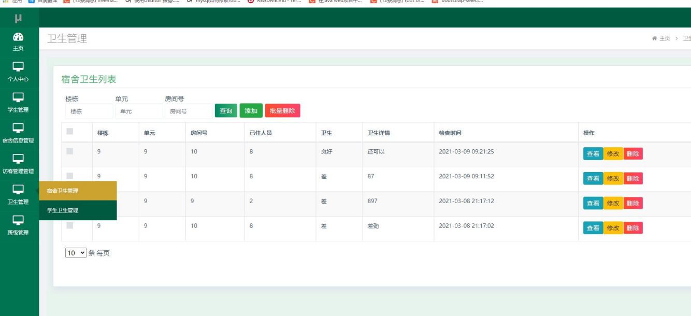Select 学生卫生管理 in the flyout submenu

78,210
